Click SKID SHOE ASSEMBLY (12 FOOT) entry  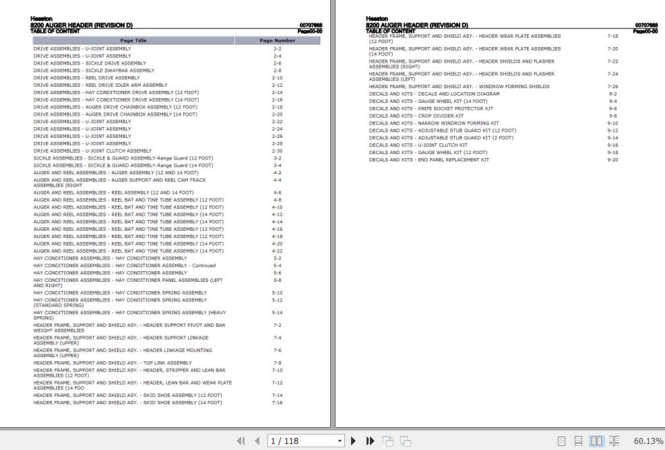coord(127,396)
